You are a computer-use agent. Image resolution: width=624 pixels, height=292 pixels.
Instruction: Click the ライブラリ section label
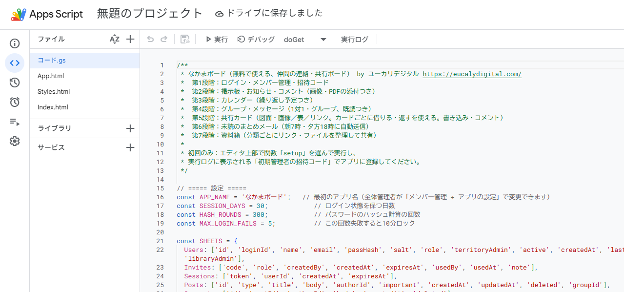click(x=55, y=128)
